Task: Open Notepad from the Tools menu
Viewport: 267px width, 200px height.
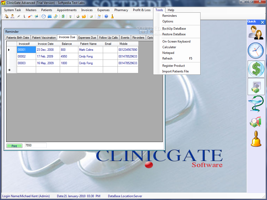Action: [177, 53]
